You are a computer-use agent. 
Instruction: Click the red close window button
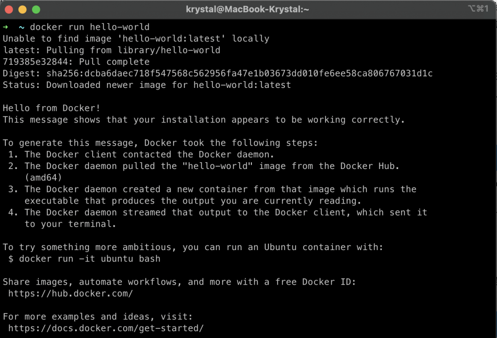pos(9,10)
